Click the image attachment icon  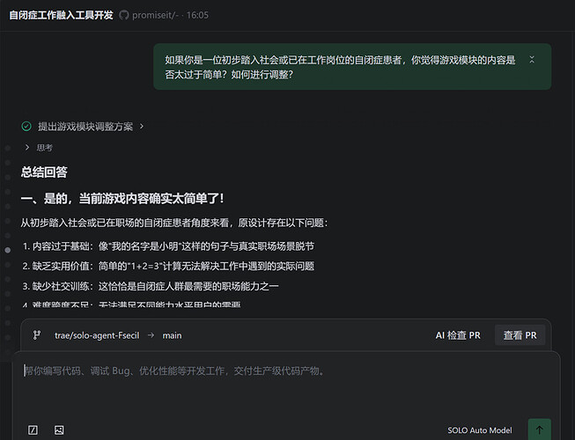(59, 429)
